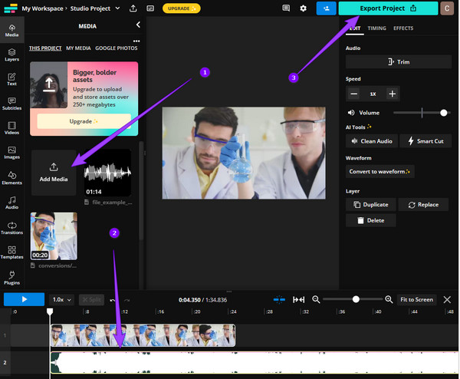Delete the selected layer
Viewport: 460px width, 379px height.
click(370, 220)
